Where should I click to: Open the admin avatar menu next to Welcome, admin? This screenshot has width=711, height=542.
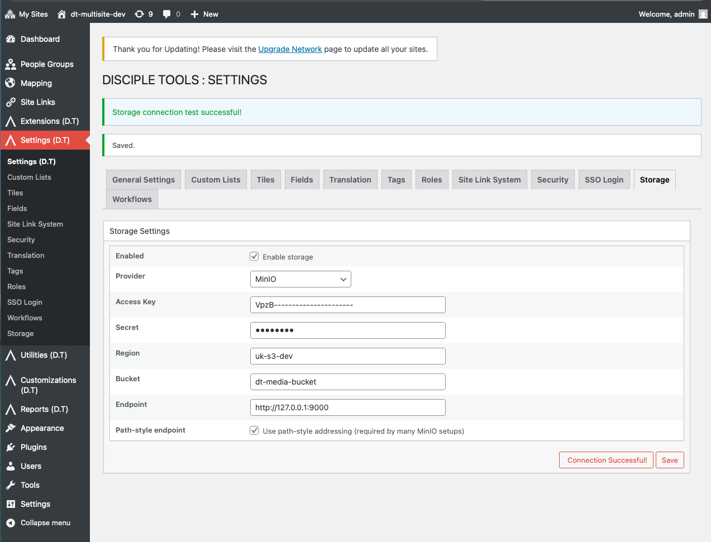tap(703, 13)
